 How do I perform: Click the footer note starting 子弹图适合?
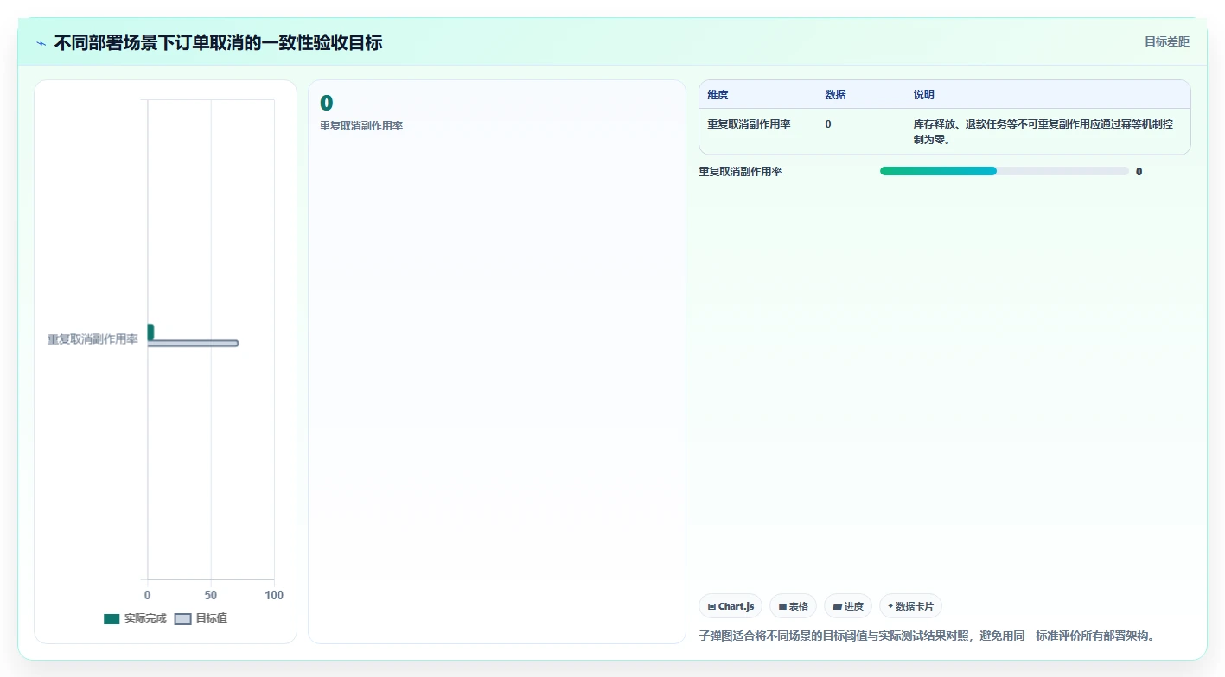tap(926, 636)
